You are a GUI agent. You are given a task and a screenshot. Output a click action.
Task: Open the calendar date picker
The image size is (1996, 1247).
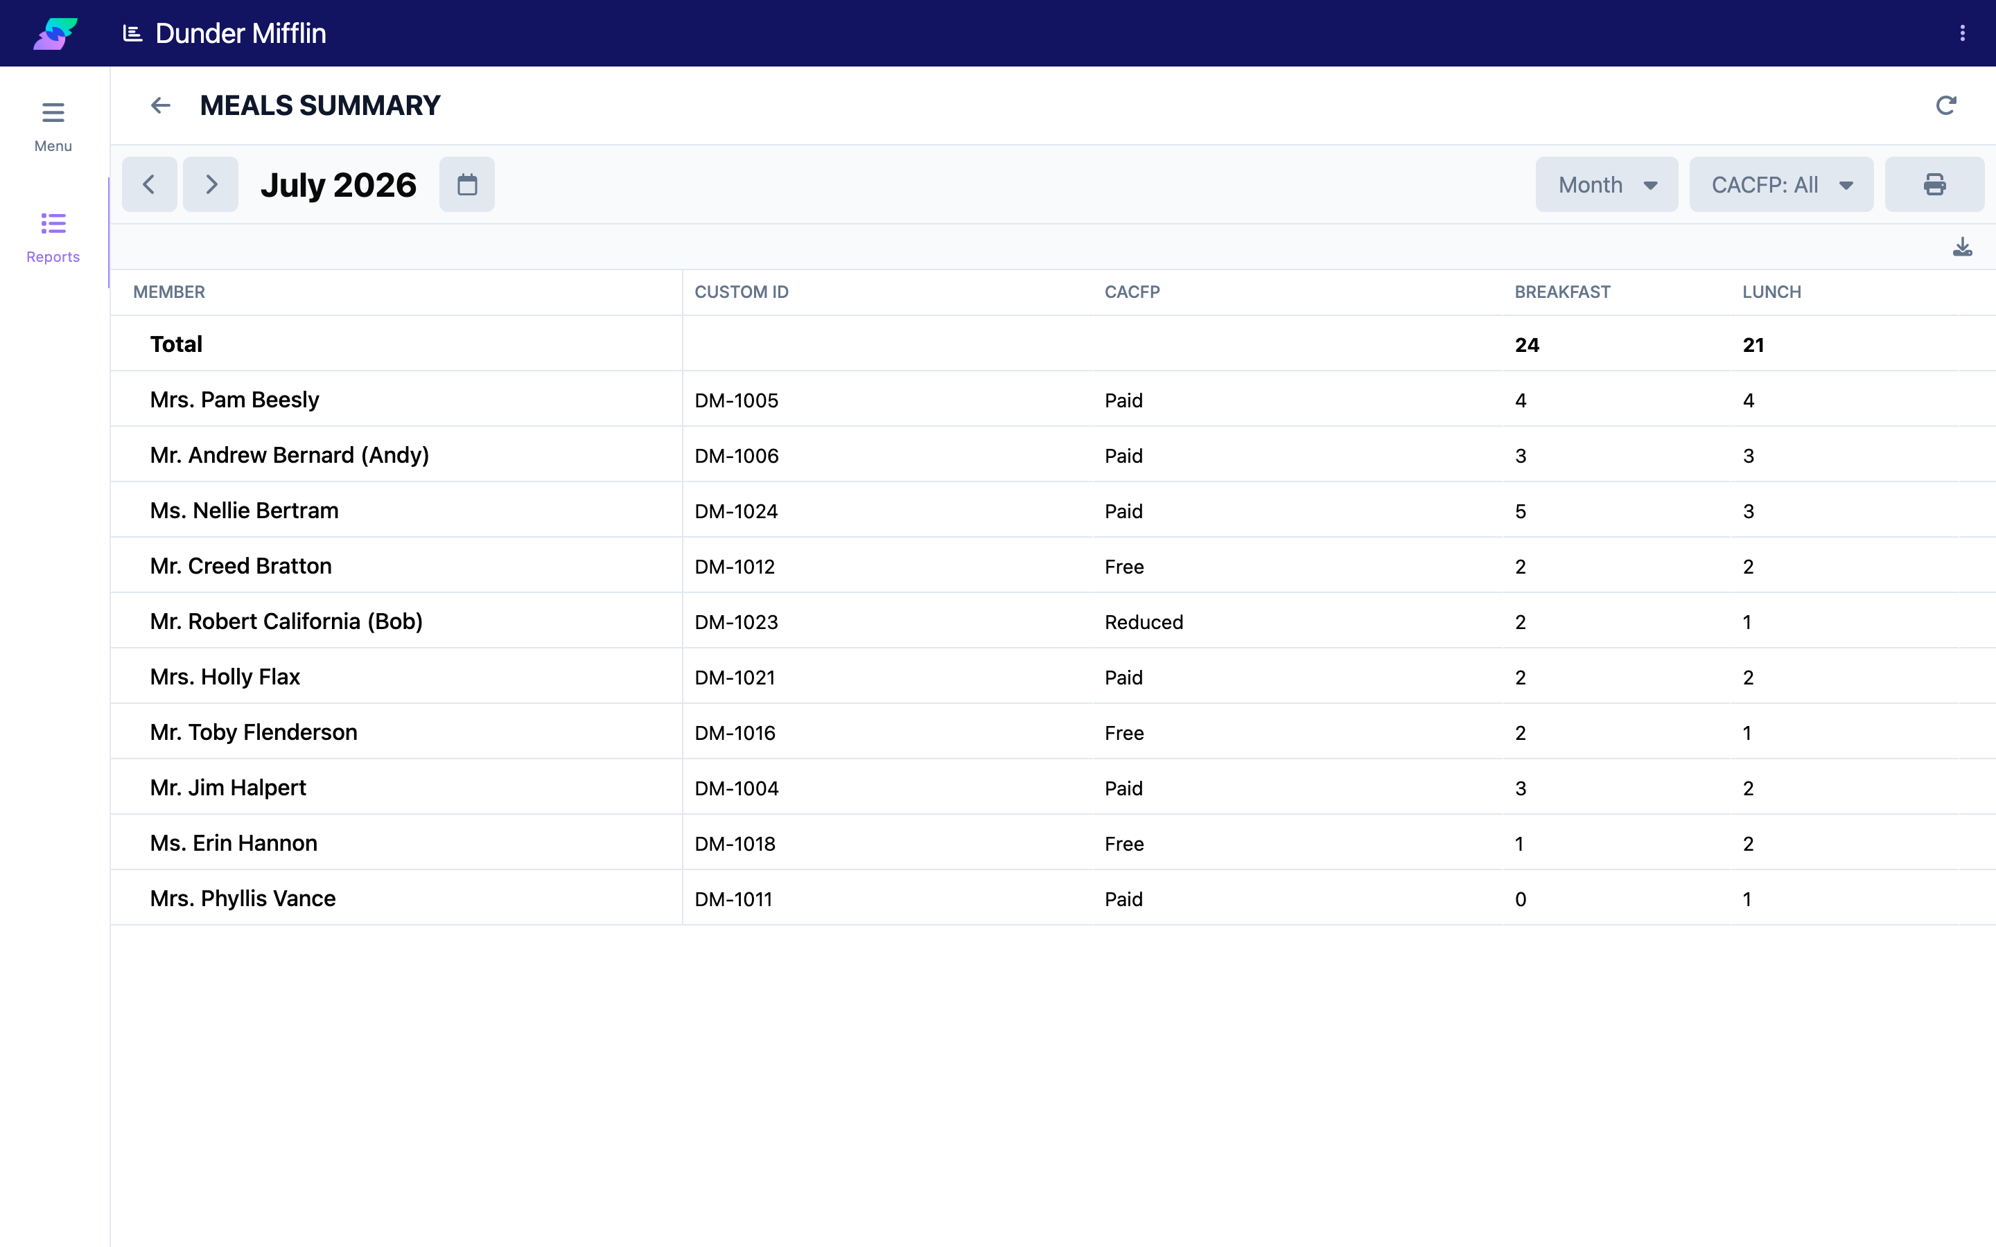tap(467, 184)
